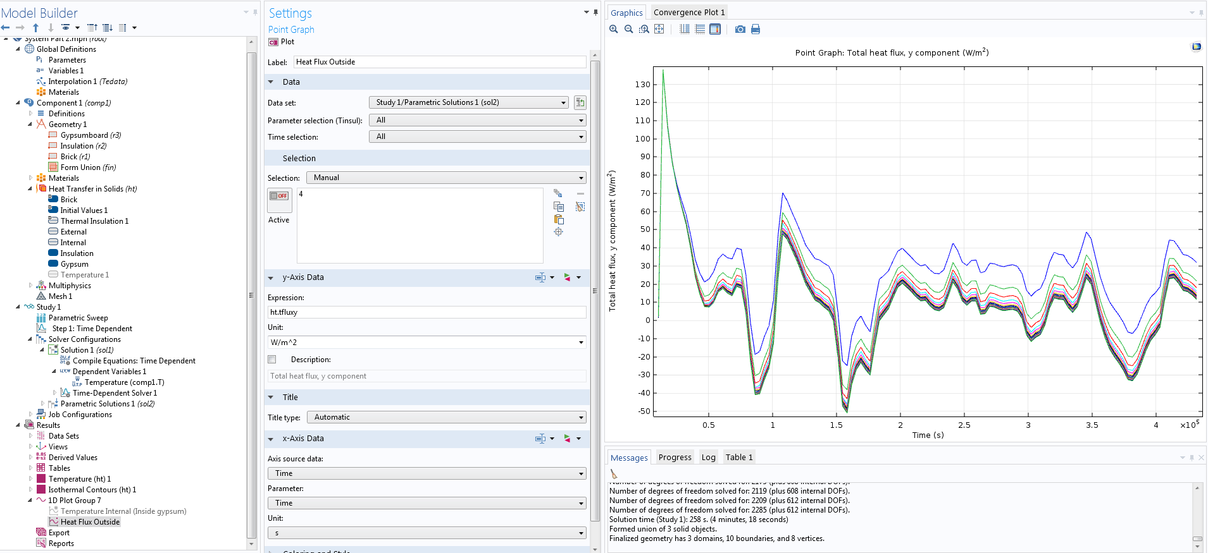Click the Print icon in Graphics toolbar
Viewport: 1208px width, 553px height.
(x=755, y=29)
